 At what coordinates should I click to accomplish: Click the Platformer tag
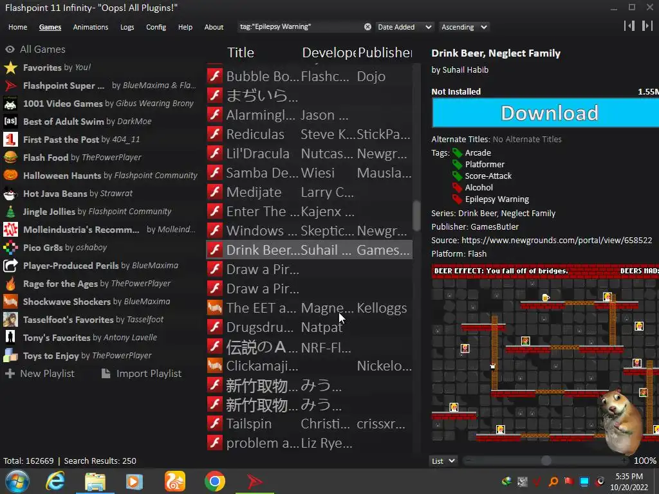click(485, 164)
